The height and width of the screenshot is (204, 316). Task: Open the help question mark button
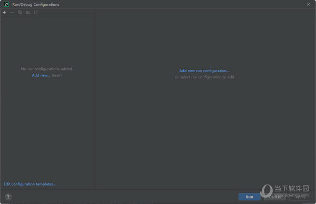[x=8, y=197]
